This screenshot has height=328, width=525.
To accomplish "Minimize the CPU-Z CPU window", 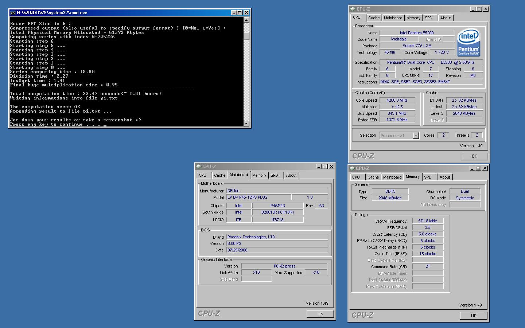I will pyautogui.click(x=473, y=9).
